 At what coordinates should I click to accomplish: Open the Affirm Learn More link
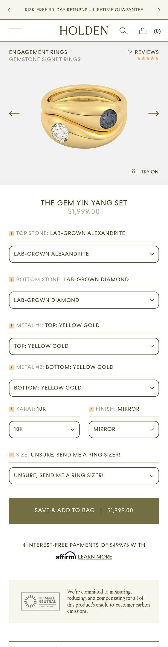tap(95, 557)
